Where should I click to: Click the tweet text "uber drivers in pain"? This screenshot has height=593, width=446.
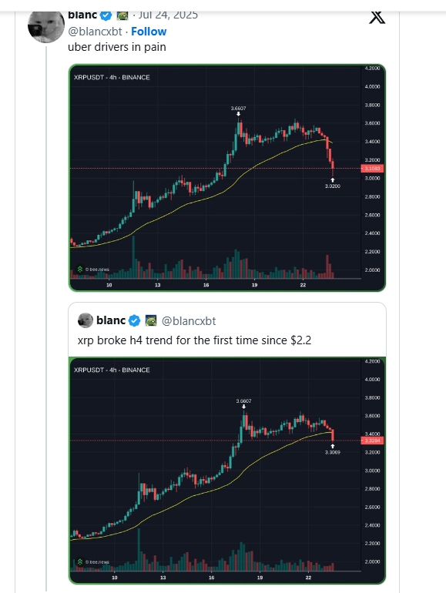pos(117,47)
